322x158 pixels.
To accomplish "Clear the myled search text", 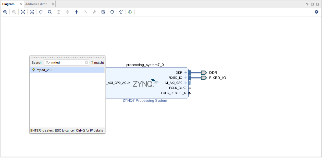I will pyautogui.click(x=86, y=63).
